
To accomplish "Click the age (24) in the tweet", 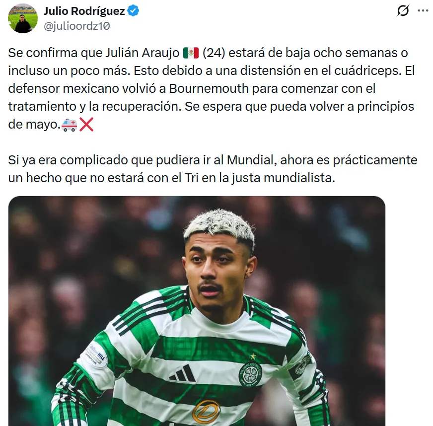I will (214, 53).
